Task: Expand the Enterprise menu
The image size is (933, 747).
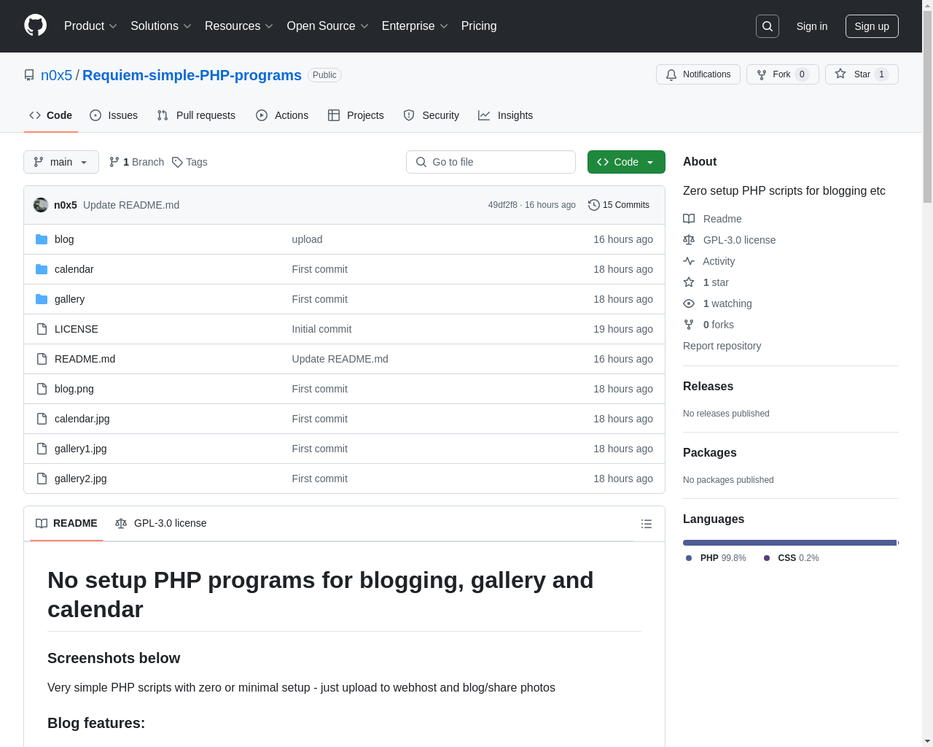Action: 415,26
